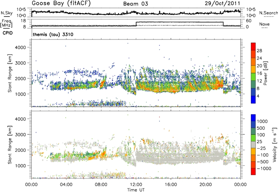Click the blue swatch at Power colorbar bottom

coord(253,99)
